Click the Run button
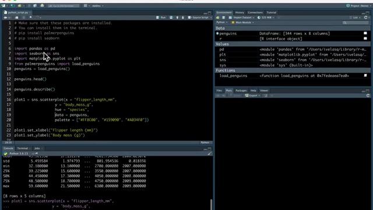 (x=161, y=17)
